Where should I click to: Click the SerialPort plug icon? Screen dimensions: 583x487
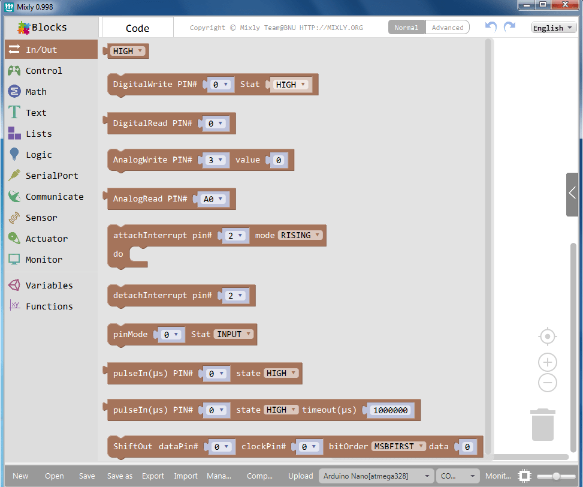14,175
